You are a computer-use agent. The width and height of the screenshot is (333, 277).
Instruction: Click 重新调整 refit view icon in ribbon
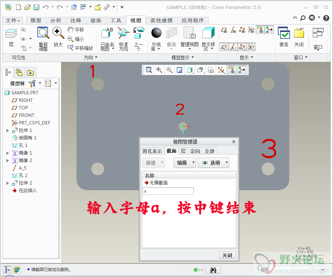click(43, 39)
